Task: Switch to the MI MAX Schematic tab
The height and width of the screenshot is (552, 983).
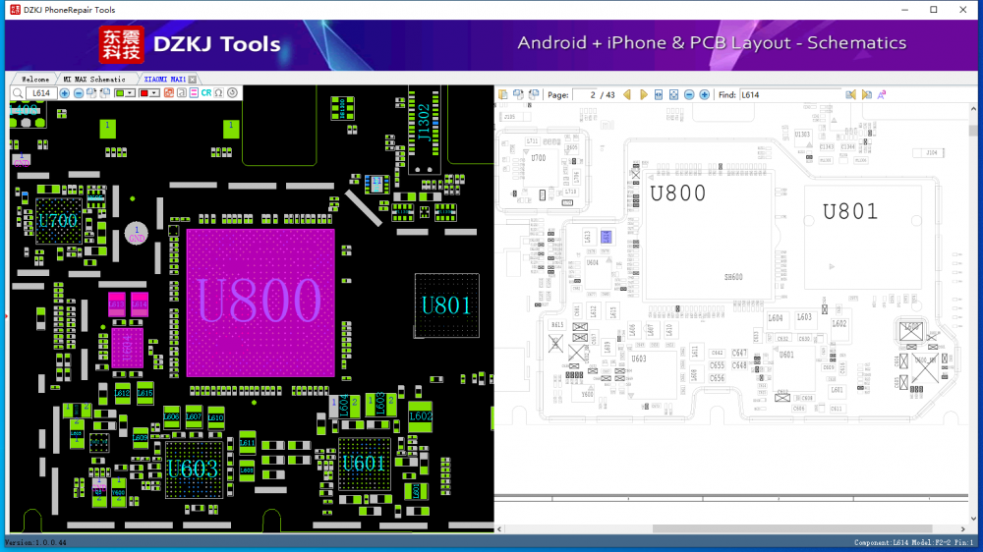Action: pos(94,79)
